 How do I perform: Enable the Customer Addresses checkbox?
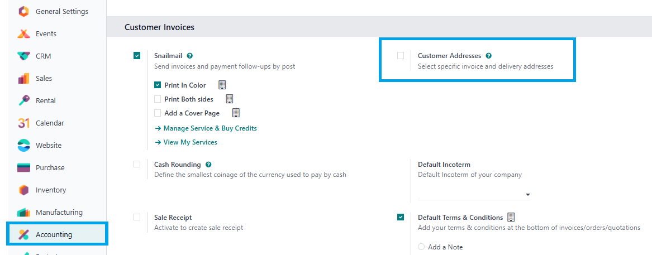coord(401,56)
